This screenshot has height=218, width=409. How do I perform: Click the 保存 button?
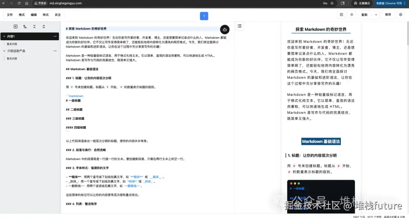point(388,15)
